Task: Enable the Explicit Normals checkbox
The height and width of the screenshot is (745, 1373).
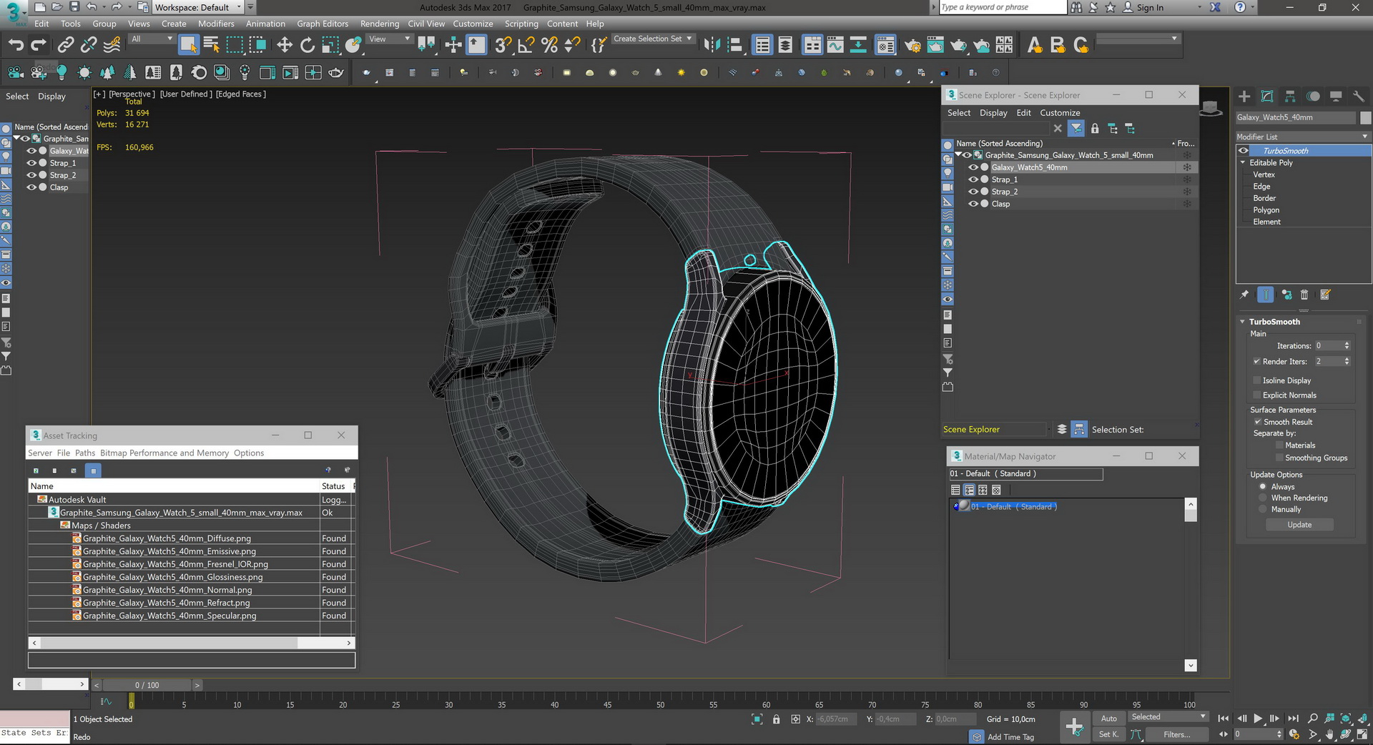Action: pos(1256,395)
